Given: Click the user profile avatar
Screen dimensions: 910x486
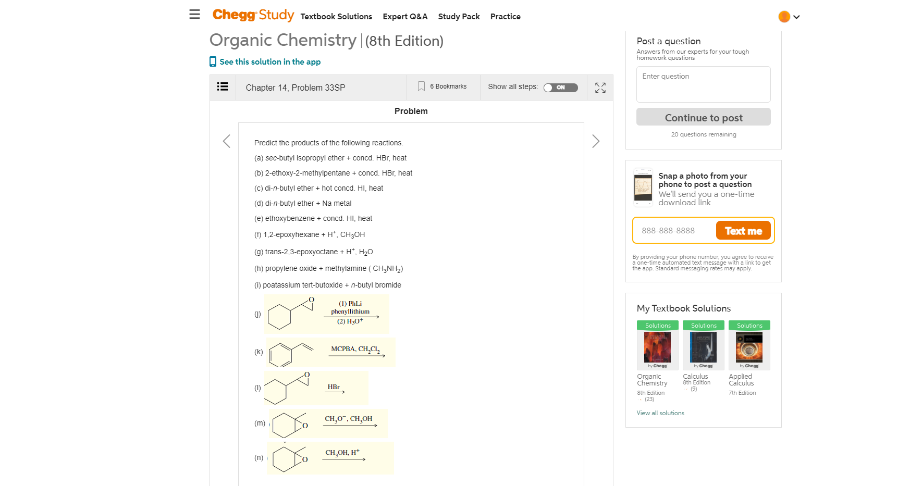Looking at the screenshot, I should click(x=784, y=17).
